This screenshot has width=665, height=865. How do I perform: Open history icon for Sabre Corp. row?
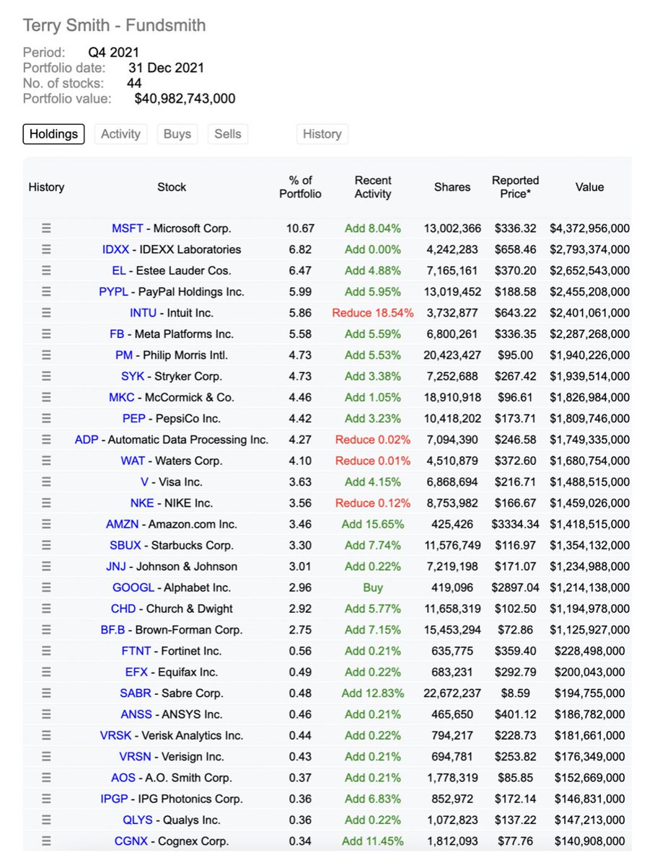[46, 693]
